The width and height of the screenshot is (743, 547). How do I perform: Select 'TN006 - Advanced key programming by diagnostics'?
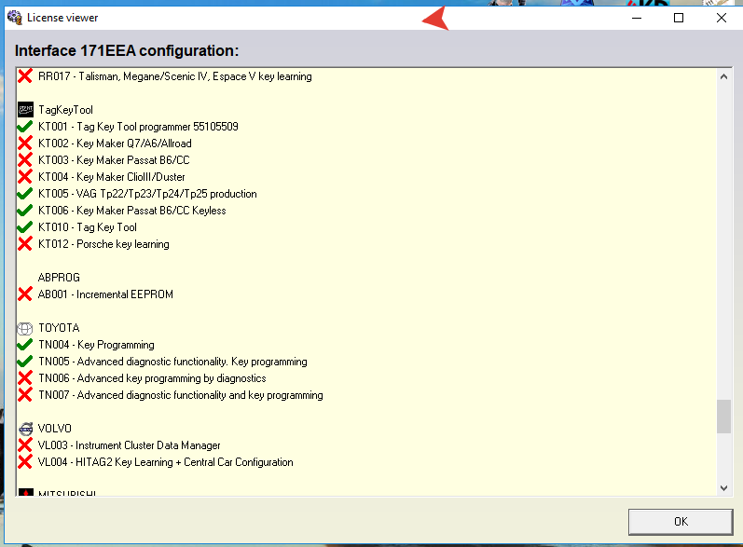click(152, 378)
